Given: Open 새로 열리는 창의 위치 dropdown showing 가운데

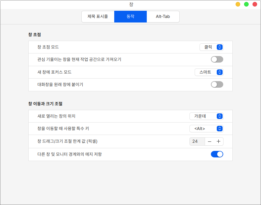Looking at the screenshot, I should [x=206, y=116].
